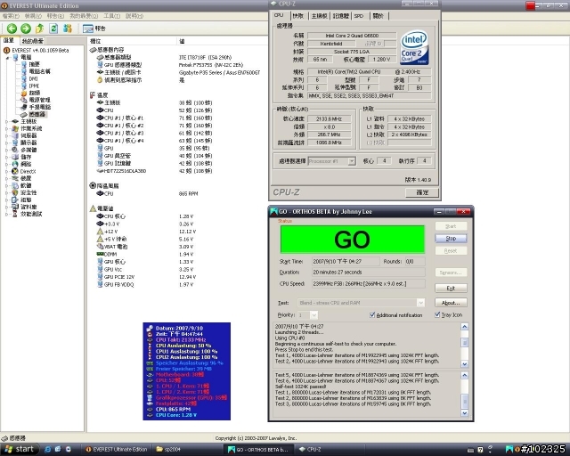Open the 工具 tools menu in EVEREST
The image size is (570, 456).
[111, 16]
